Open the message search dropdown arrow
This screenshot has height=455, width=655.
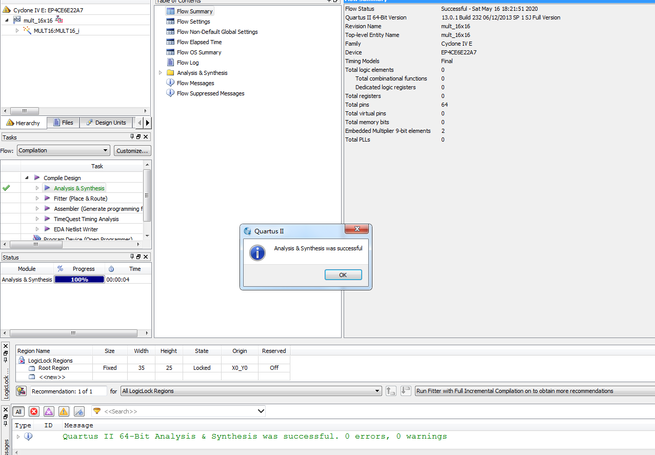(261, 411)
